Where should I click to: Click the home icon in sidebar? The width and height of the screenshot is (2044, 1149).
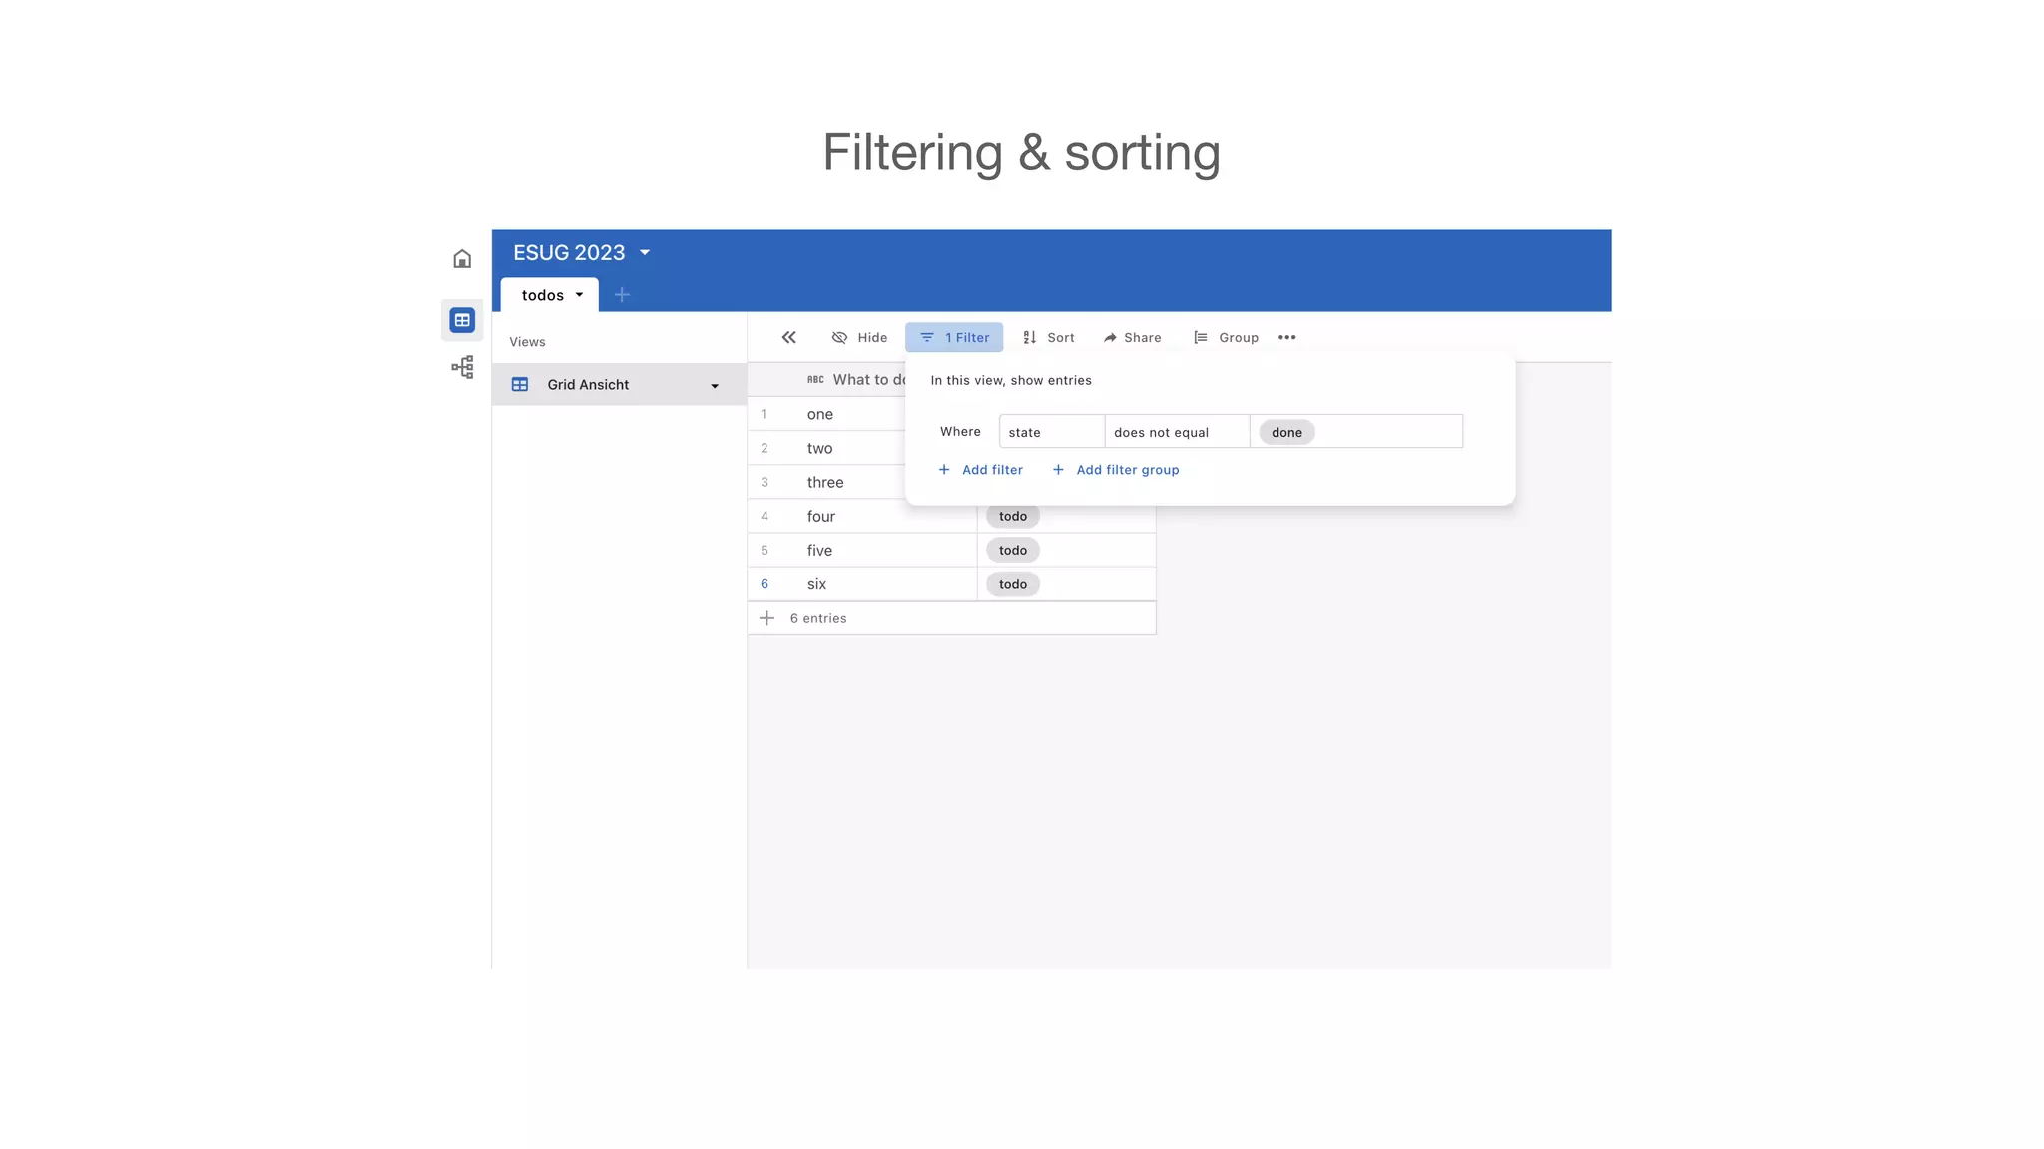[x=462, y=259]
